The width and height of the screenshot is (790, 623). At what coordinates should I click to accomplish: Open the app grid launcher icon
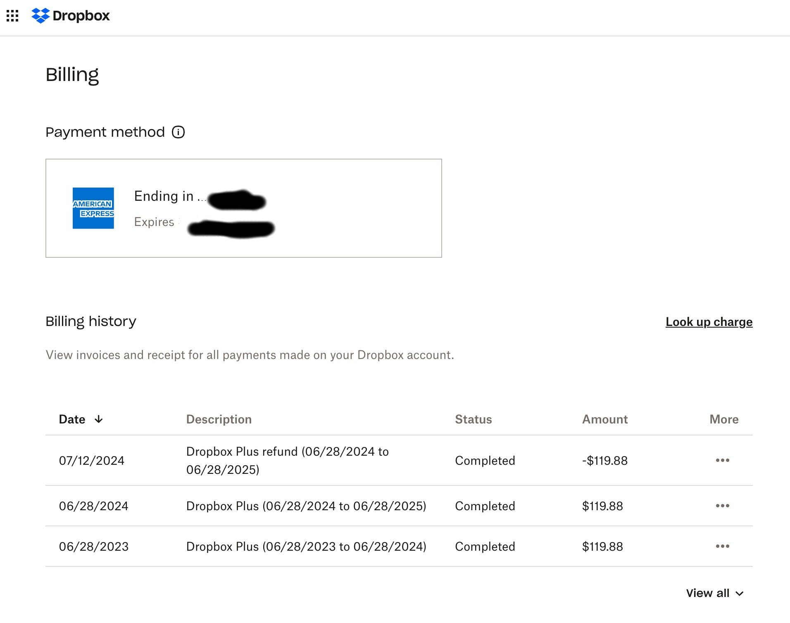12,16
